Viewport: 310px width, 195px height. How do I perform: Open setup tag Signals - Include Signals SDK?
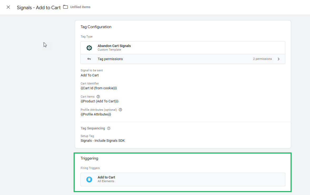[x=103, y=141]
